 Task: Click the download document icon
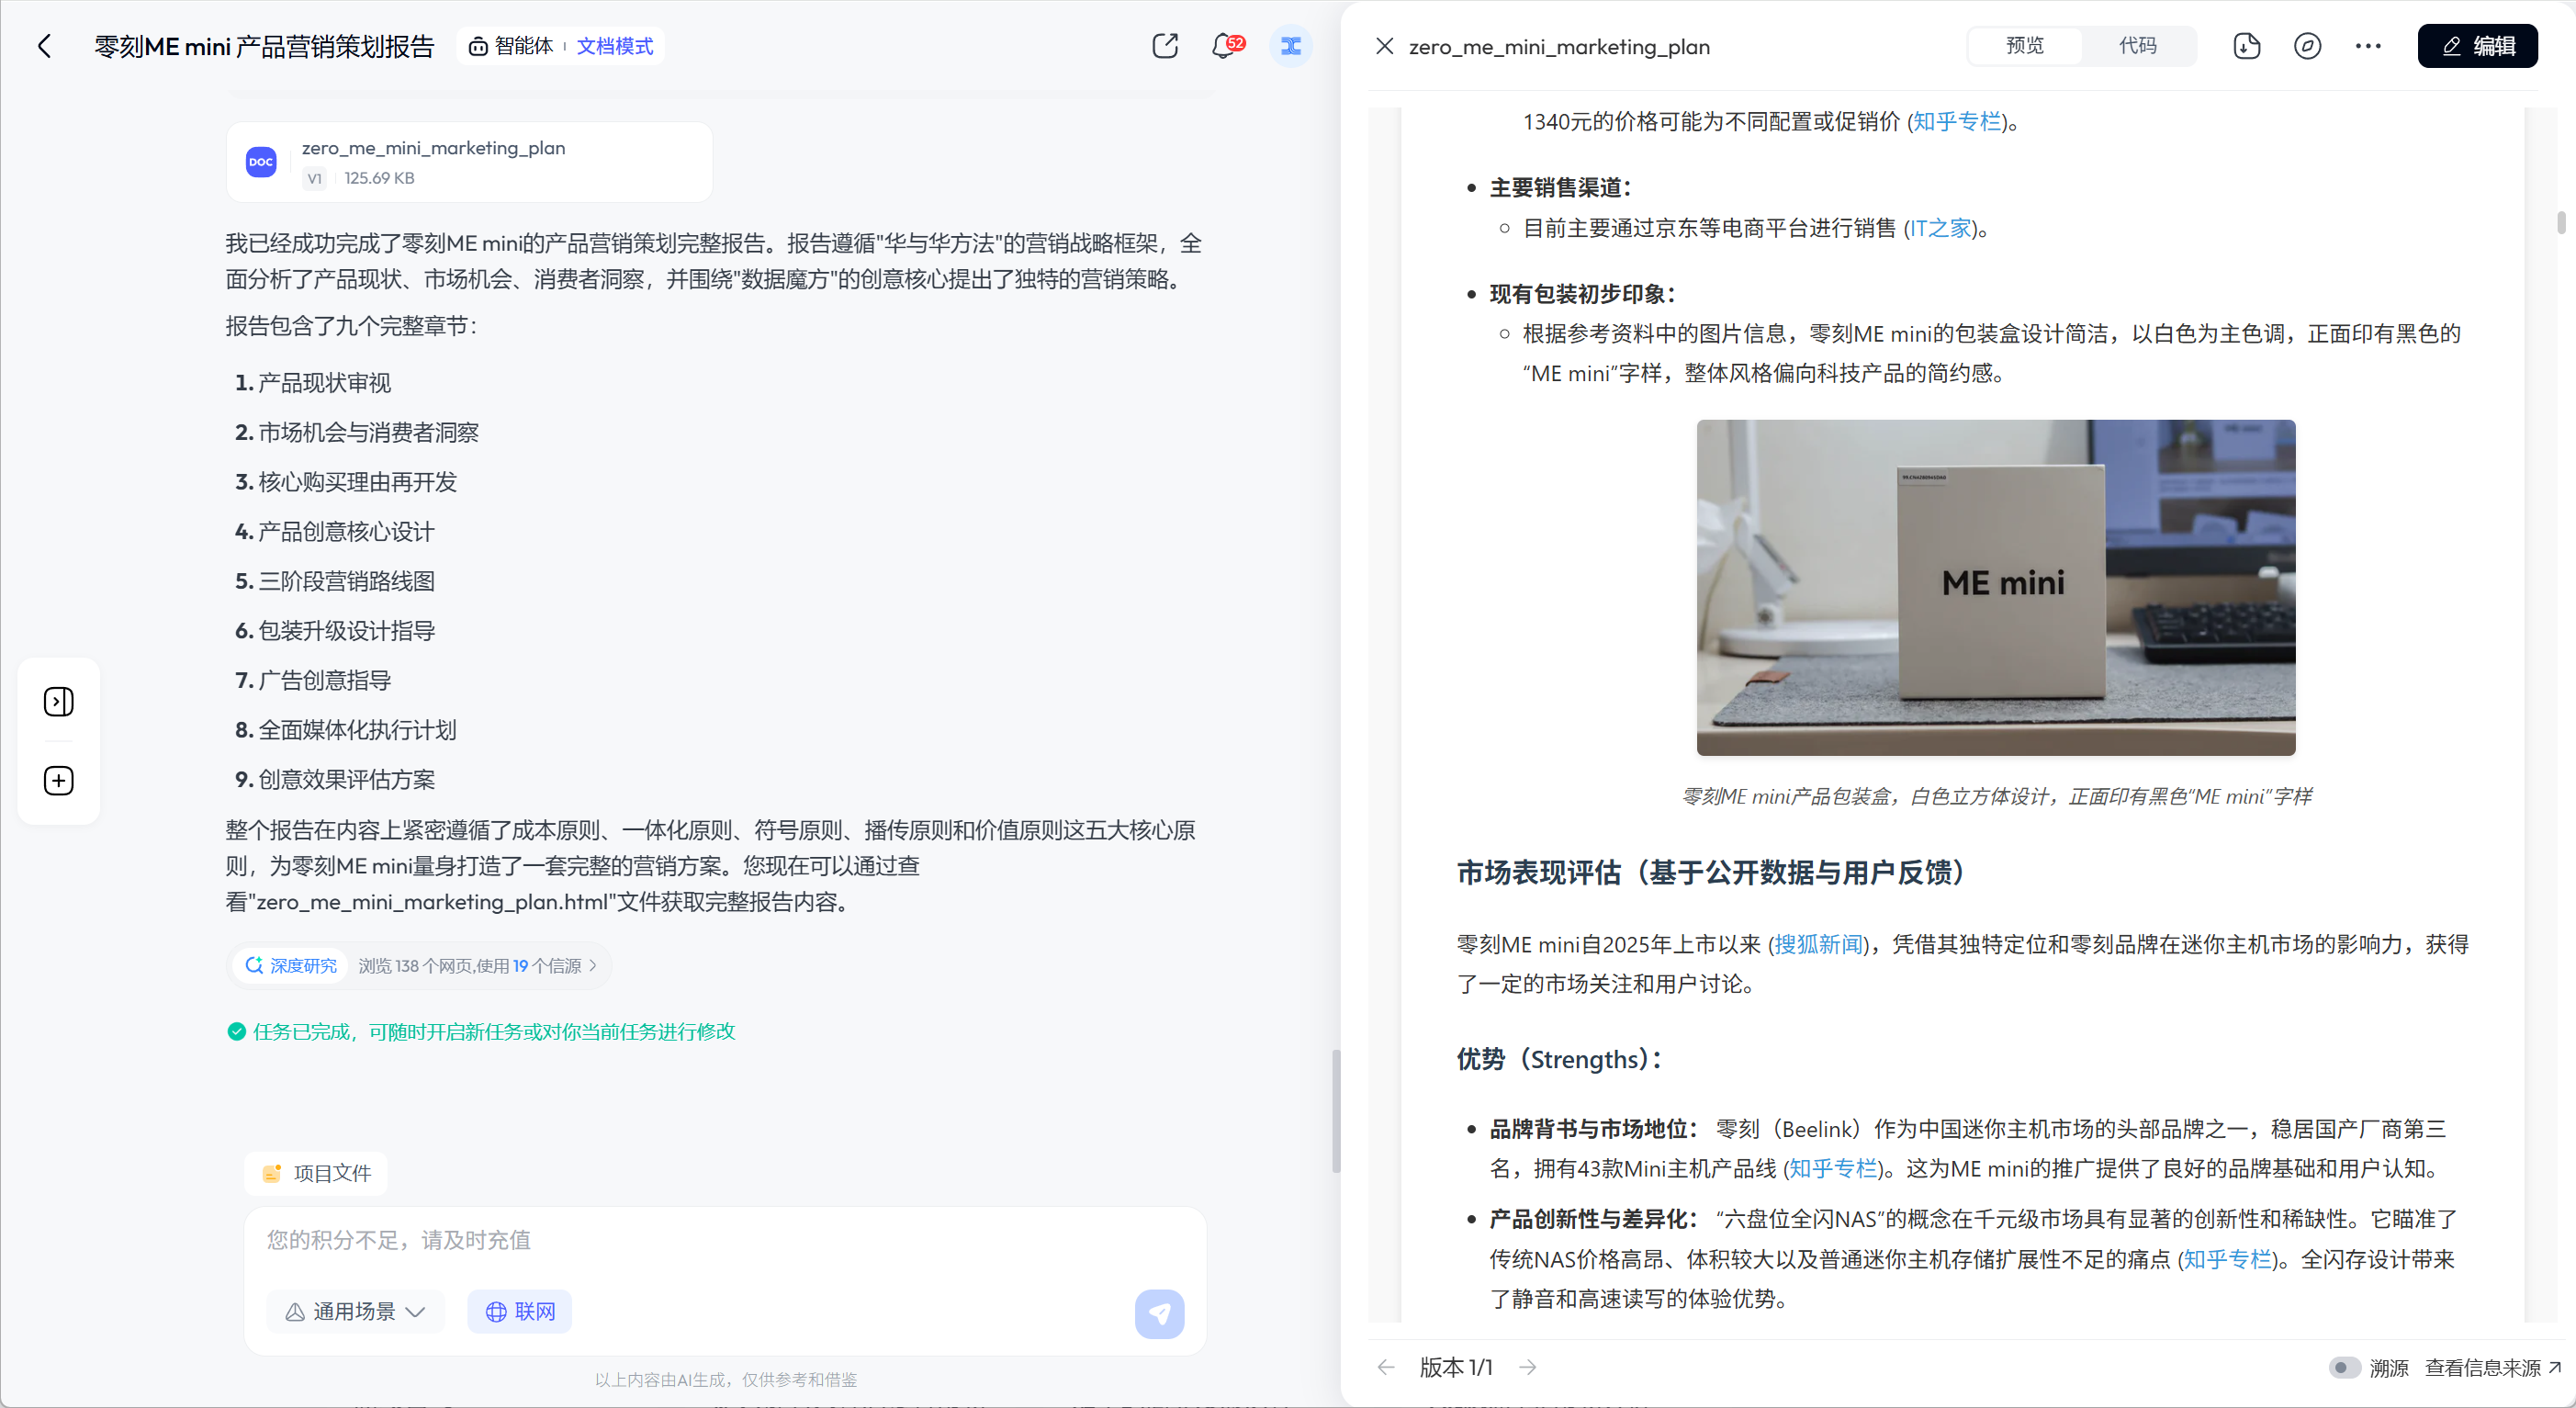coord(2246,46)
